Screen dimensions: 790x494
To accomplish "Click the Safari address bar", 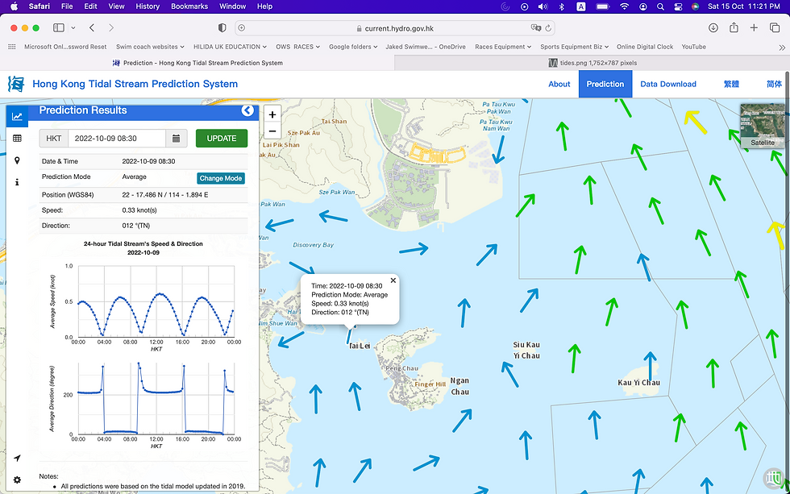I will pyautogui.click(x=394, y=28).
